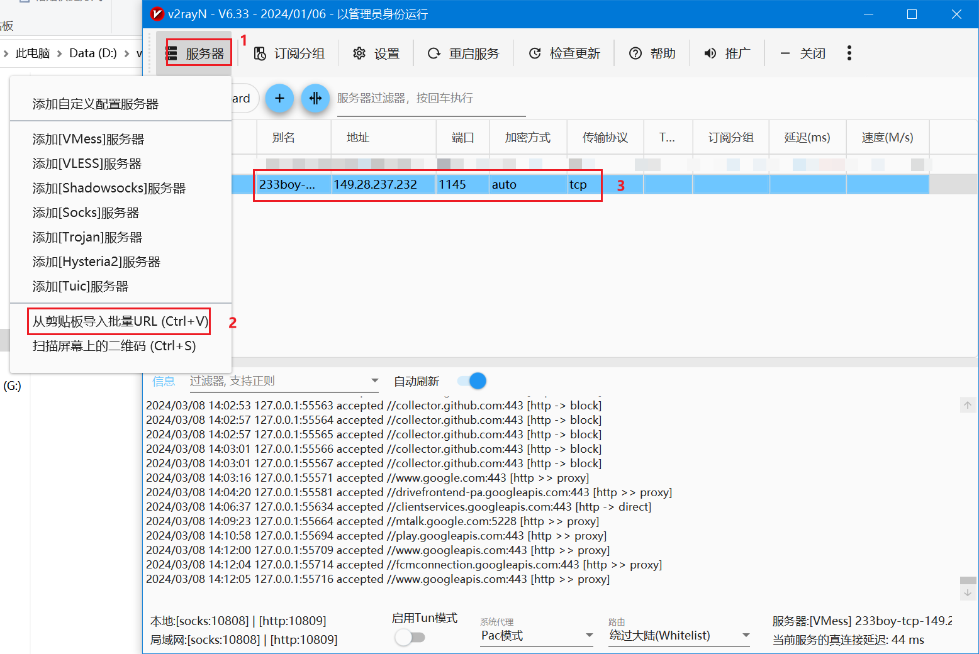Click the v2rayN logo in title bar
Viewport: 979px width, 654px height.
coord(157,14)
